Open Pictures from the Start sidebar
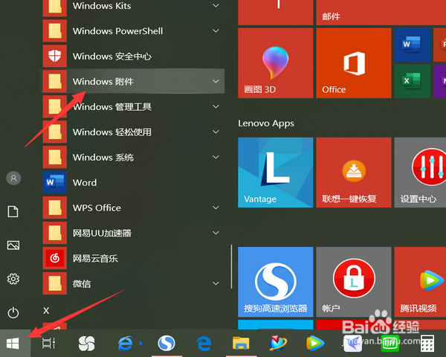Viewport: 446px width, 357px height. pyautogui.click(x=13, y=245)
